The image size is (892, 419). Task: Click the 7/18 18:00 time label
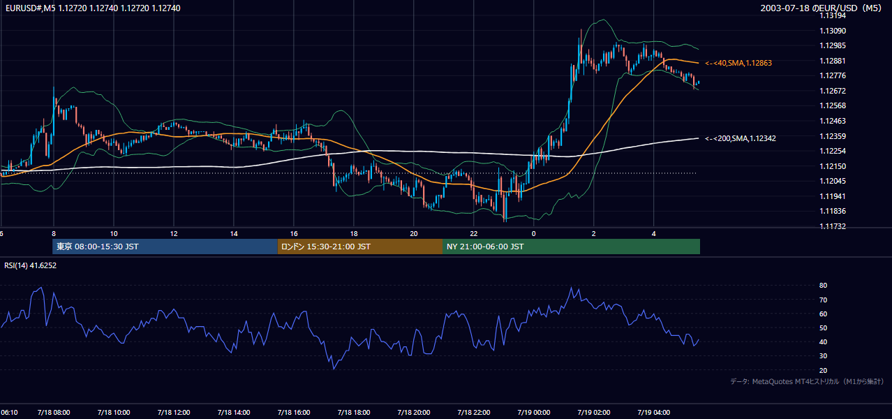354,413
